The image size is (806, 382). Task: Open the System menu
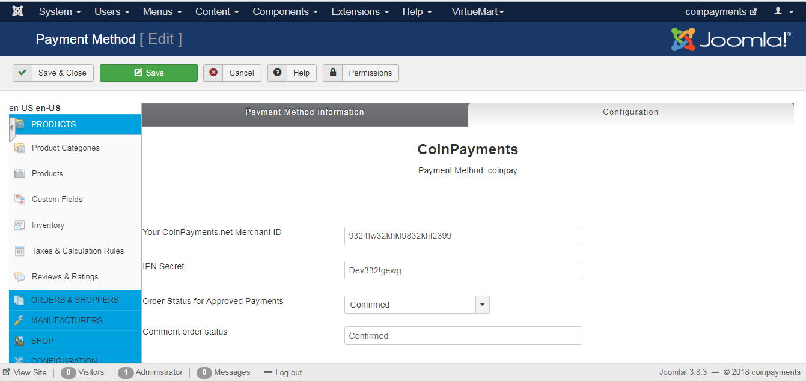60,11
